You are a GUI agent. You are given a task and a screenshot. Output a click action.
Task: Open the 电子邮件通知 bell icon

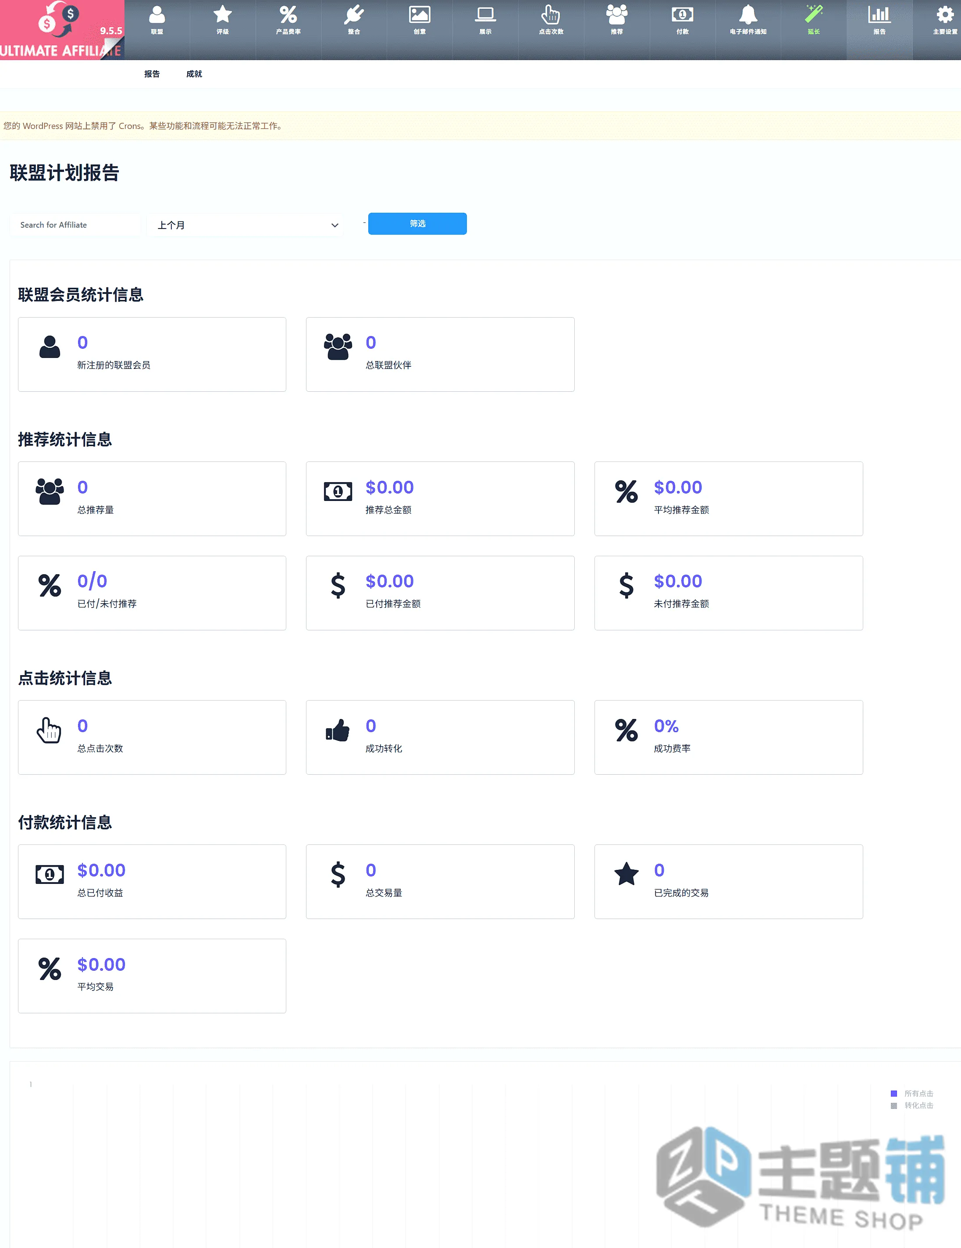coord(748,14)
